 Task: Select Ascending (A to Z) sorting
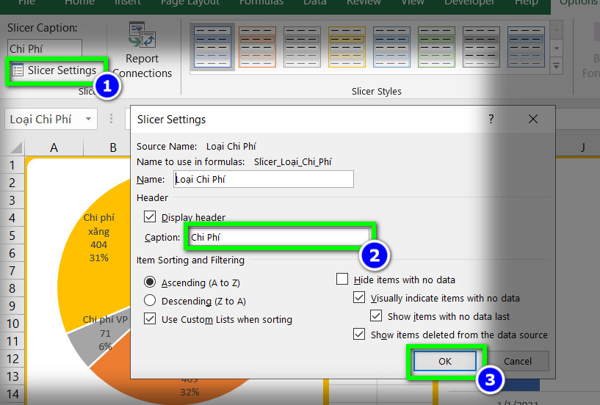point(150,282)
